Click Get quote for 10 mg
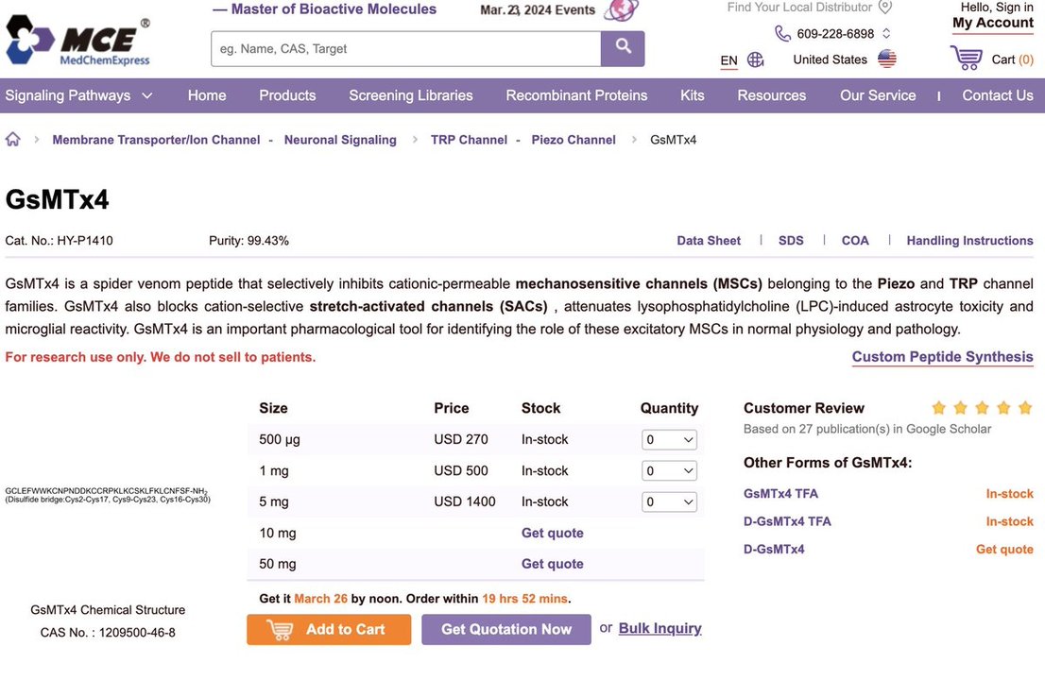This screenshot has width=1045, height=680. [553, 533]
